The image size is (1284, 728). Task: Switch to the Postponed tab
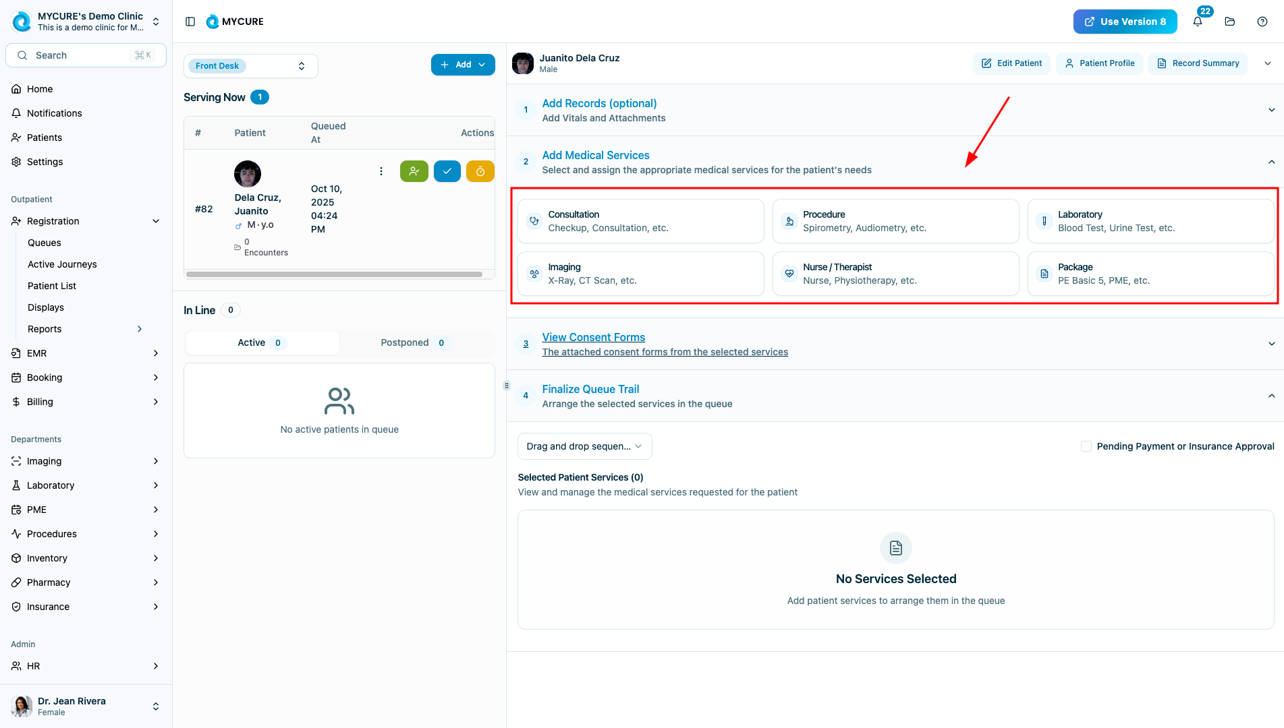click(412, 342)
